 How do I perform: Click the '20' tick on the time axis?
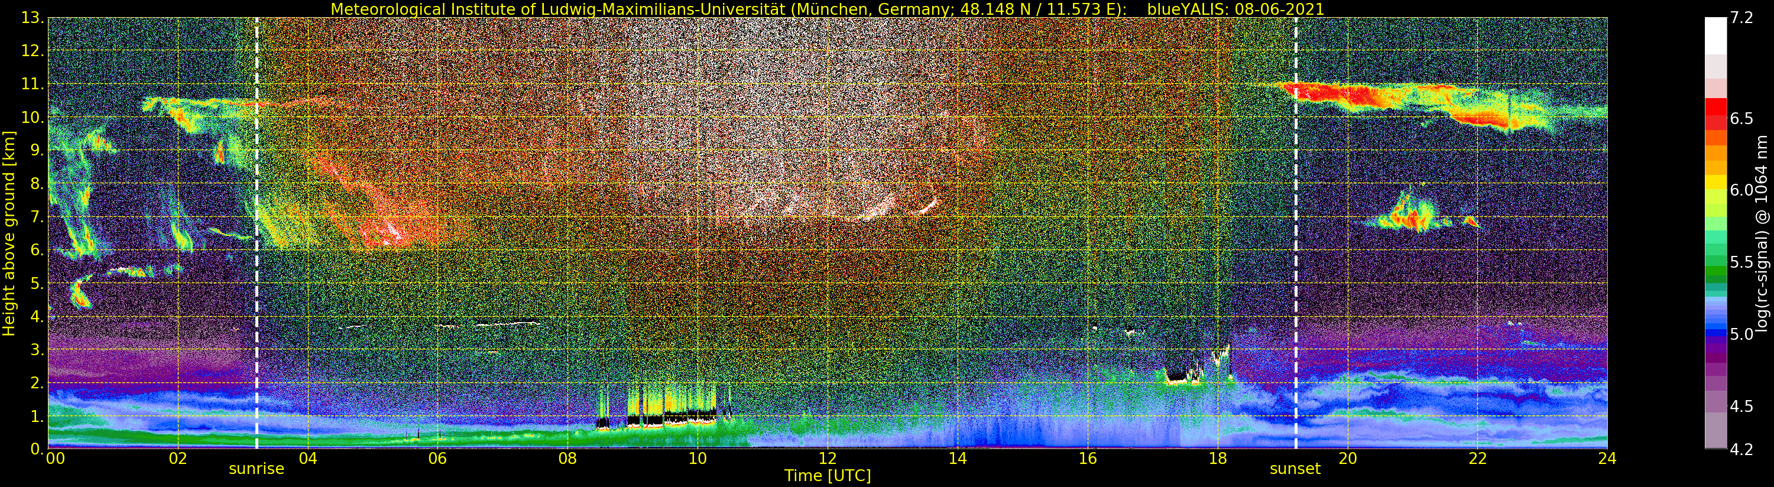click(x=1348, y=458)
